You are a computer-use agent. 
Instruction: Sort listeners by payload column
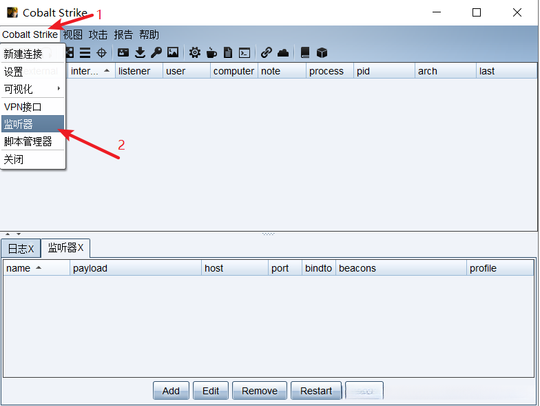click(x=136, y=268)
